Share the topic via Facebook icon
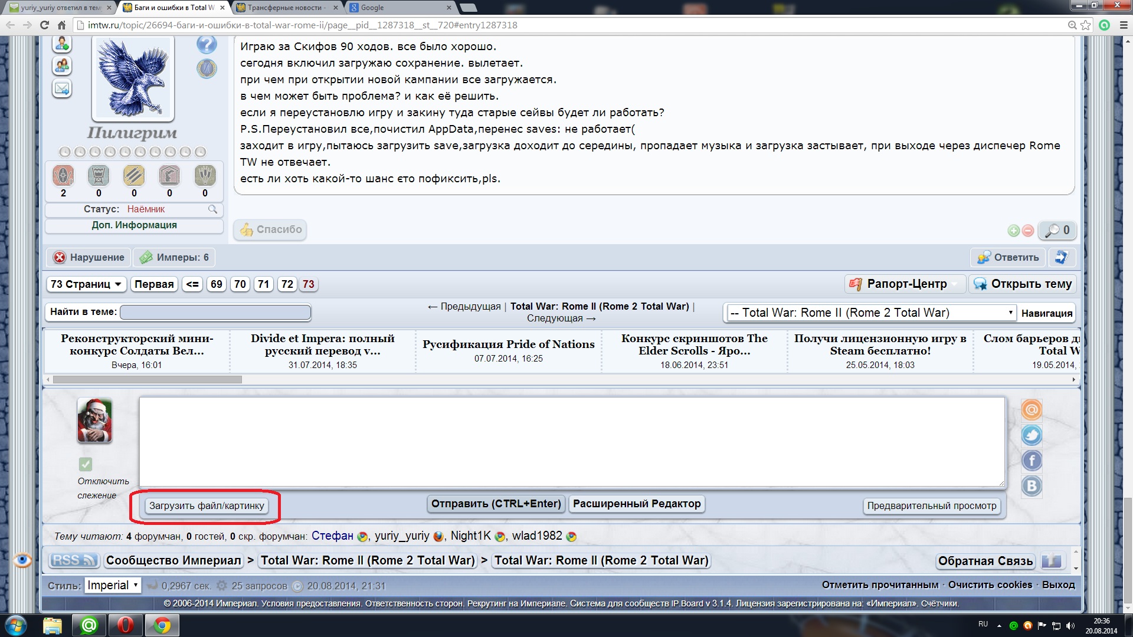The width and height of the screenshot is (1133, 637). (x=1032, y=461)
